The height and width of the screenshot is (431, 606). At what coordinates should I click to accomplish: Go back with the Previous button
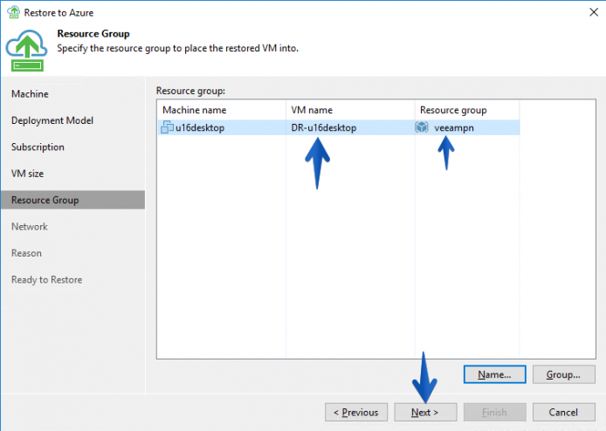tap(356, 412)
